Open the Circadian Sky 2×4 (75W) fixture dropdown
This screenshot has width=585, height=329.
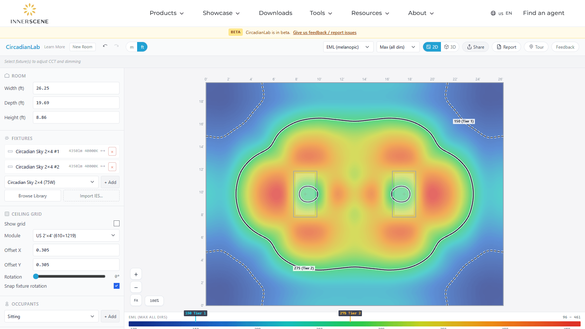51,182
